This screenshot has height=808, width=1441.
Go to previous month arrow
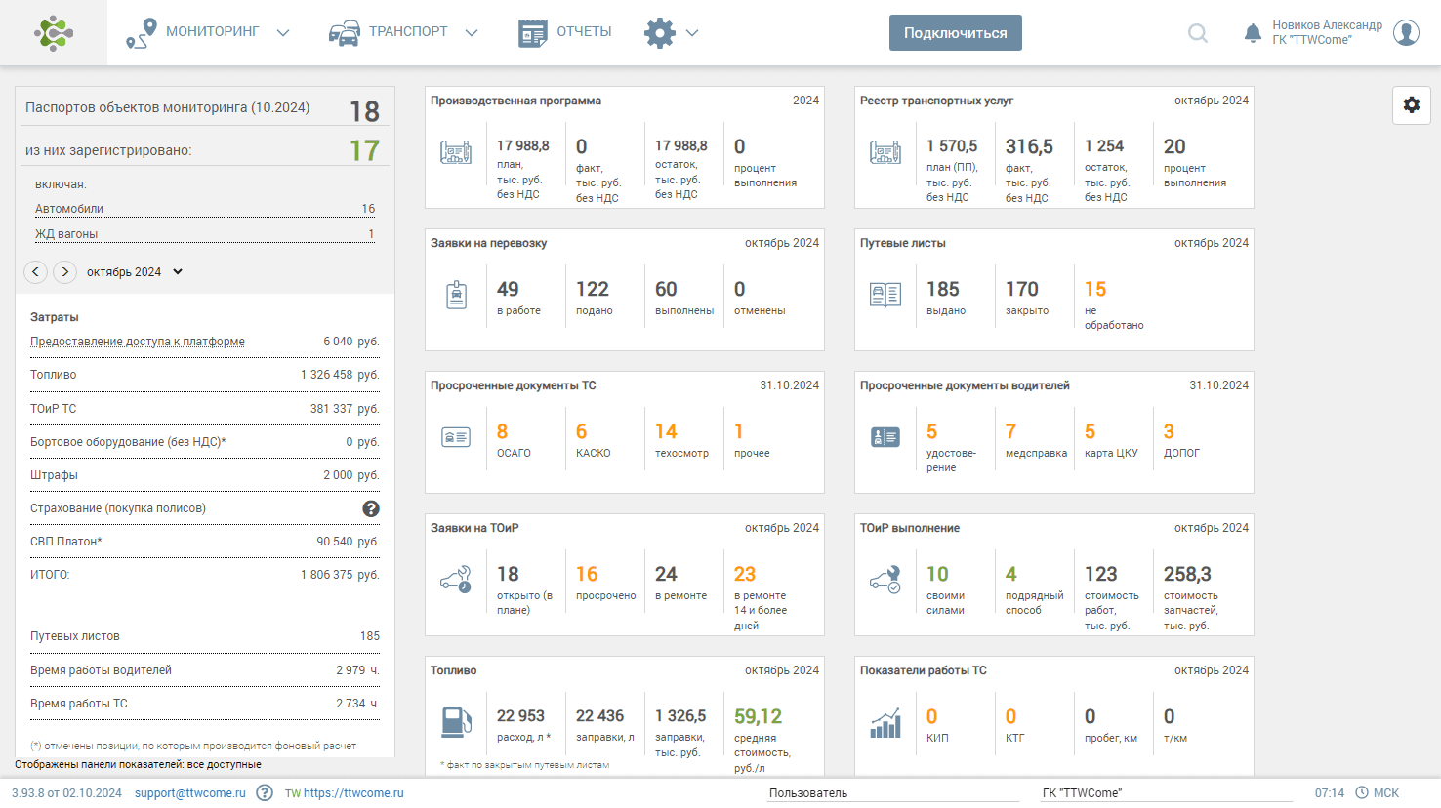[36, 272]
